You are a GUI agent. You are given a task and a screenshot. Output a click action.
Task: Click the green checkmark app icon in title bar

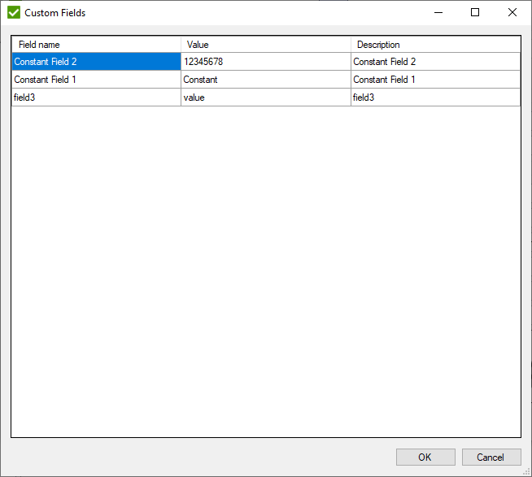point(14,12)
